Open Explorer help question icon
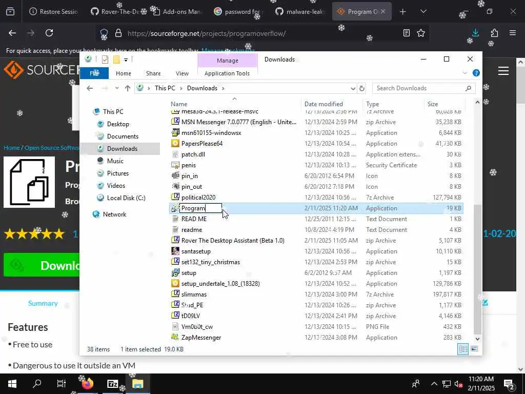Viewport: 525px width, 394px height. (x=476, y=73)
